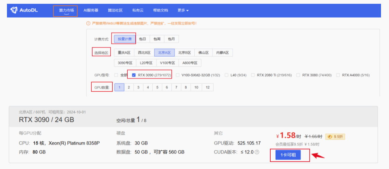
Task: Choose the 3090专区 region
Action: [125, 63]
